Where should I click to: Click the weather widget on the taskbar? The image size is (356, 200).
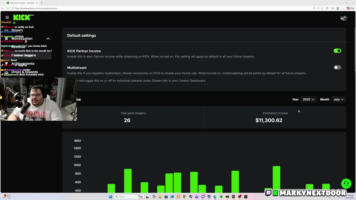(8, 197)
